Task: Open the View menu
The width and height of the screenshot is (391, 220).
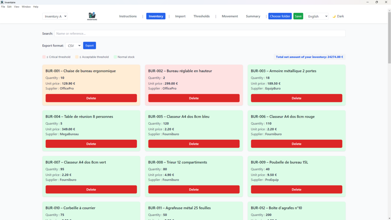Action: [x=16, y=7]
